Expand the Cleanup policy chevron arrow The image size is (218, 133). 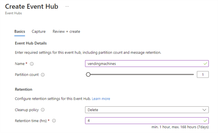(205, 110)
